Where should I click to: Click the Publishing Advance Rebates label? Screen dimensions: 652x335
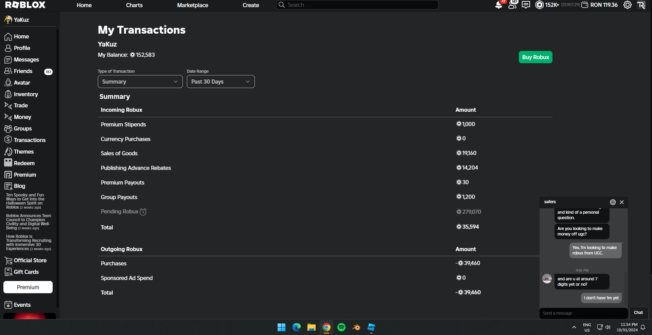pos(136,168)
